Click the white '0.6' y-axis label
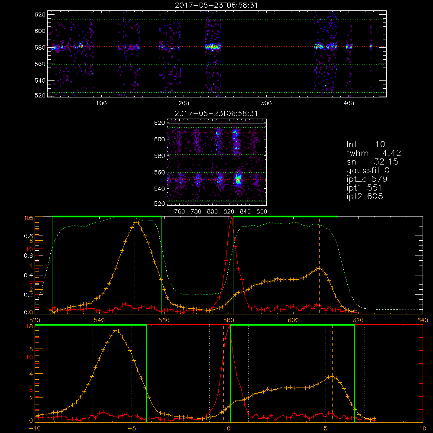The height and width of the screenshot is (433, 433). (29, 256)
